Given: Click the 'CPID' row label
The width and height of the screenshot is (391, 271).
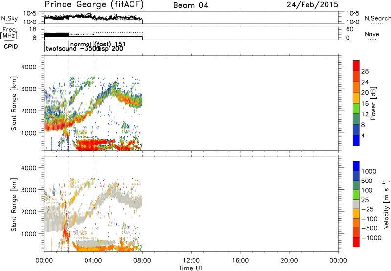Looking at the screenshot, I should click(11, 46).
